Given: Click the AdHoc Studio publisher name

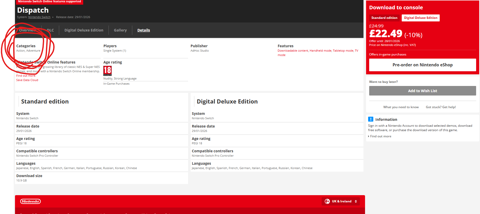Looking at the screenshot, I should (199, 51).
